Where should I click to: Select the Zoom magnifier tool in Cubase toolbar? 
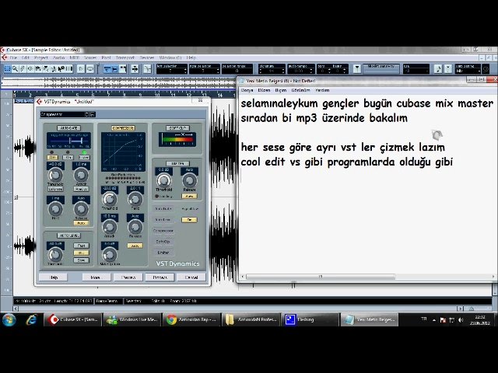[x=15, y=68]
